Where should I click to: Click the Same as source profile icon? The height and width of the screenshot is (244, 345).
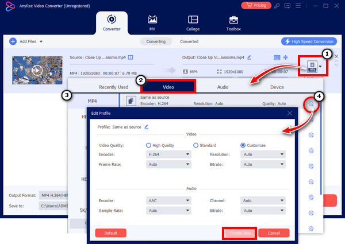tap(131, 101)
